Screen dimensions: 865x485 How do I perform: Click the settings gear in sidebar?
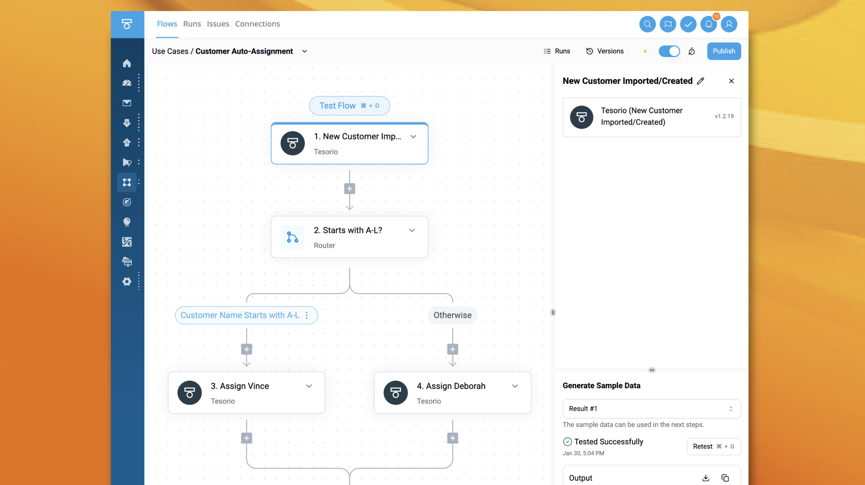click(127, 281)
